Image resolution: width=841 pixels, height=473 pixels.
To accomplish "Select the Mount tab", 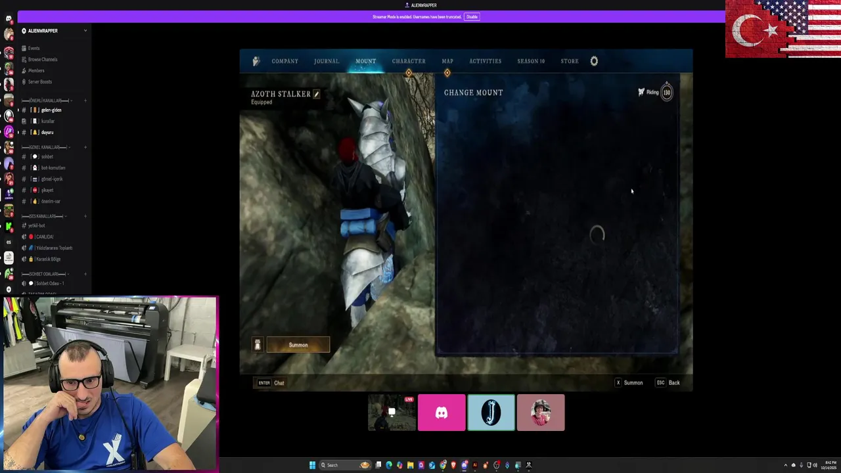I will pos(366,61).
